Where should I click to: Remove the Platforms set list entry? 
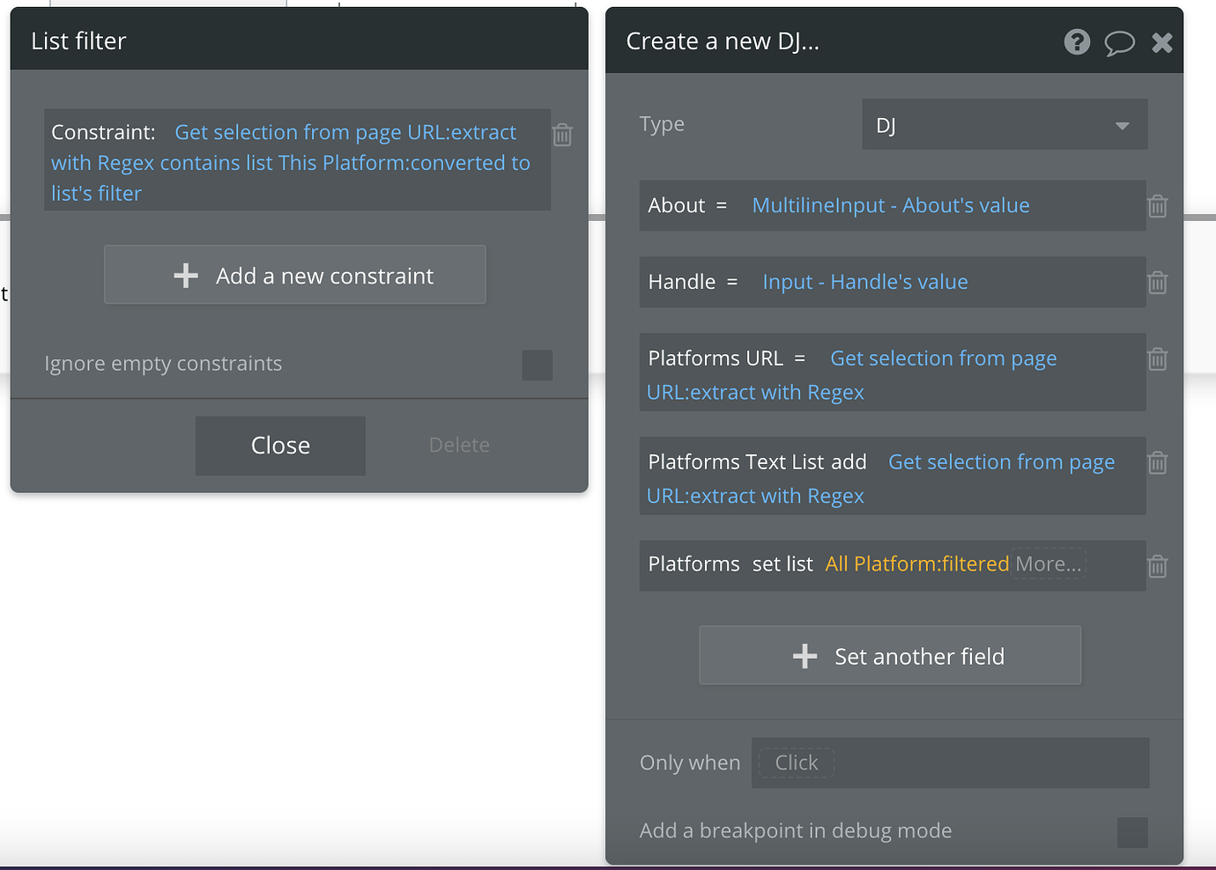click(x=1157, y=566)
